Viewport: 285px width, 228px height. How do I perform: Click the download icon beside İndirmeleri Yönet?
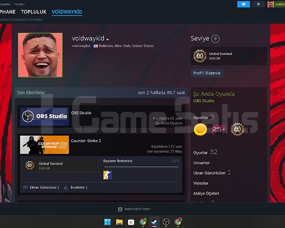[120, 210]
